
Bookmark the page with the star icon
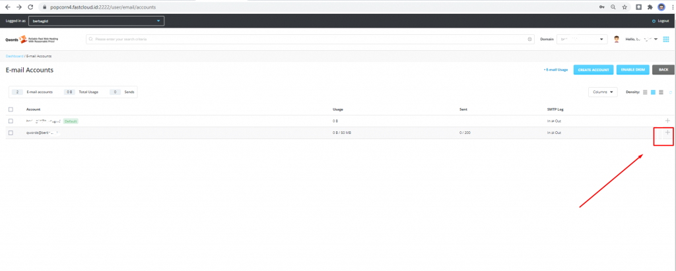624,7
